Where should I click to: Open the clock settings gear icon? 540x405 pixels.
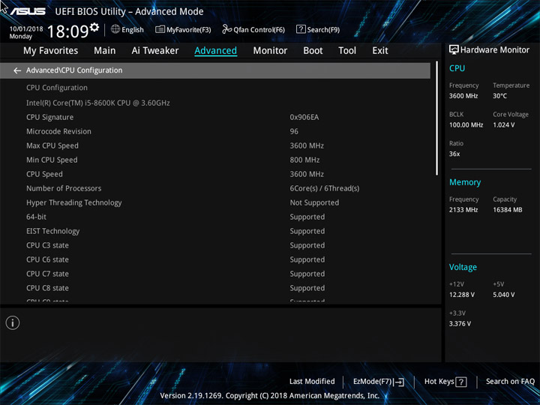coord(94,27)
